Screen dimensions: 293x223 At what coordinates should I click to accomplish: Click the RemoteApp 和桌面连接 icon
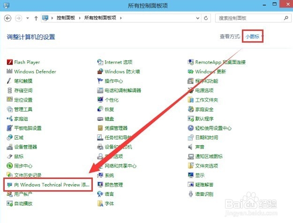191,62
